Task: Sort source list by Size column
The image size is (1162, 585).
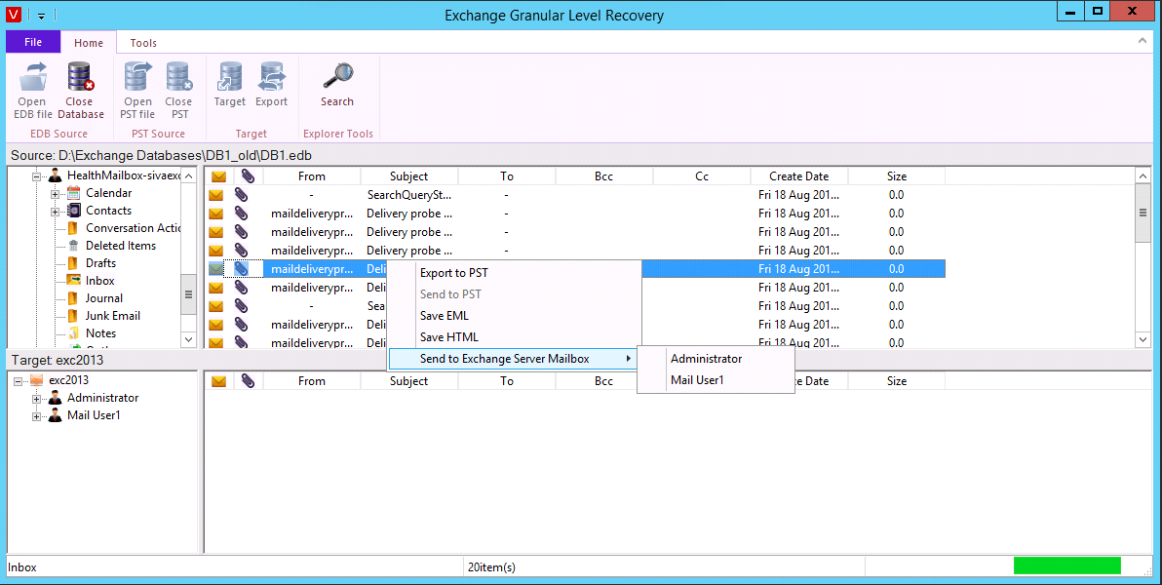Action: pyautogui.click(x=897, y=176)
